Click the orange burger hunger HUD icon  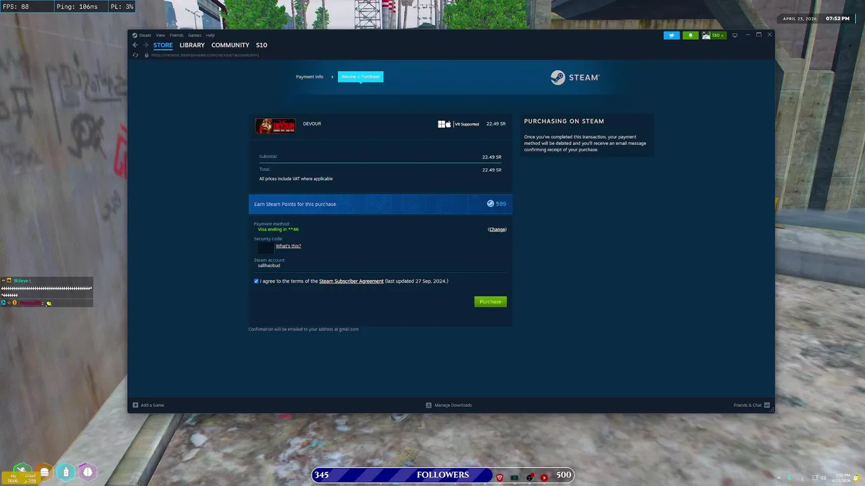44,473
